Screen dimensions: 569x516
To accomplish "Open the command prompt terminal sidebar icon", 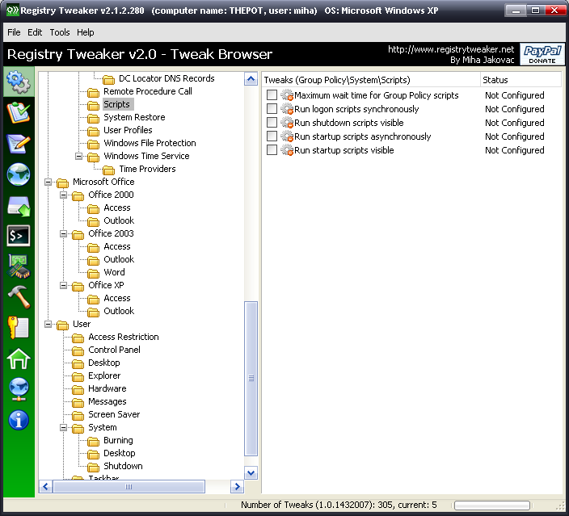I will [x=19, y=236].
